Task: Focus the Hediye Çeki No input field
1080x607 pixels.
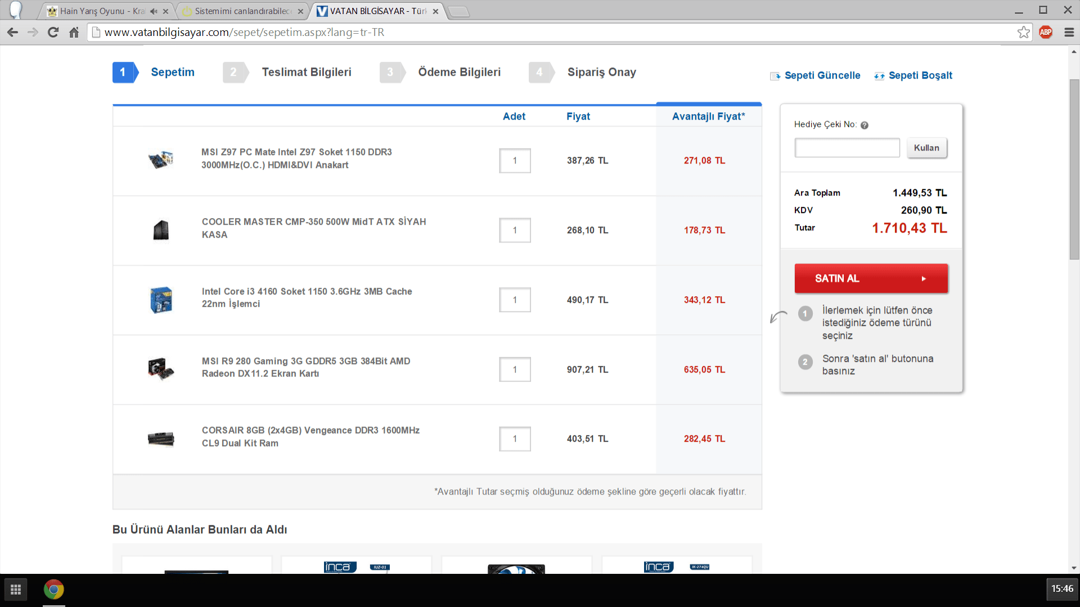Action: pos(847,148)
